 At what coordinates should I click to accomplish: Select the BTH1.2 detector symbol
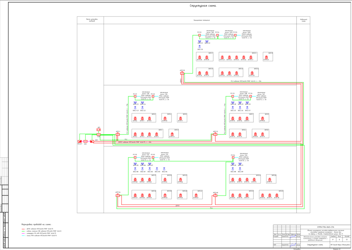pos(135,134)
